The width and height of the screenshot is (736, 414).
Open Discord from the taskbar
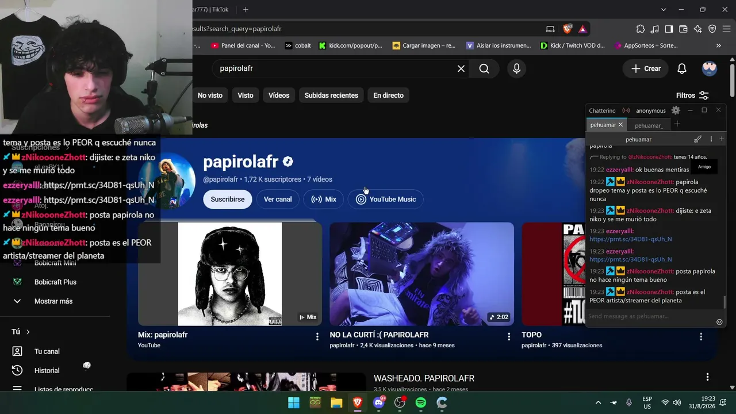(379, 402)
